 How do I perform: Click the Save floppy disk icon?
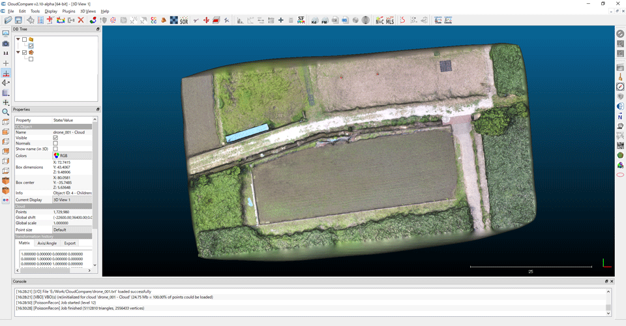click(x=18, y=20)
